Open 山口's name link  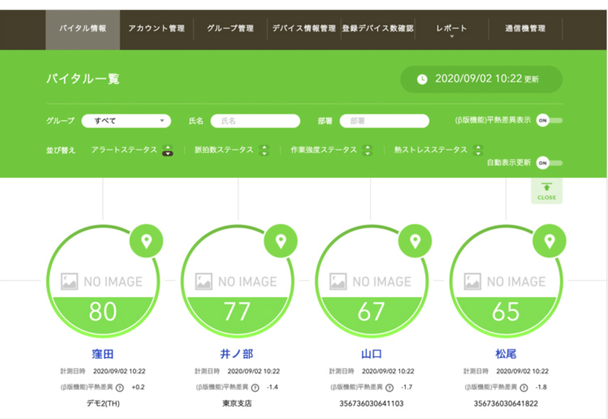[371, 354]
